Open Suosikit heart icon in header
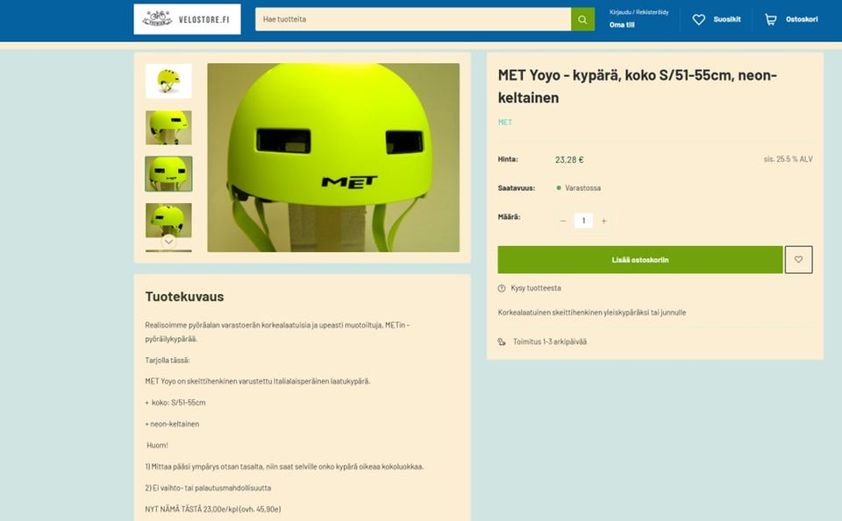Screen dimensions: 842x521 tap(699, 19)
